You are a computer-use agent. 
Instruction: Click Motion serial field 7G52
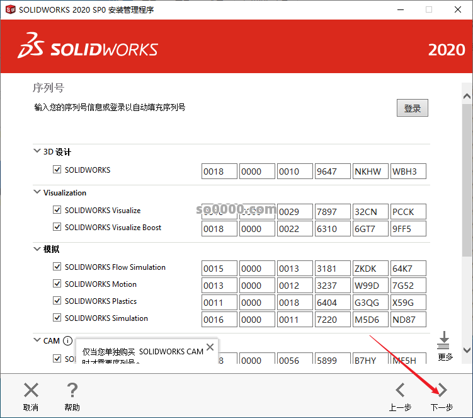pos(409,286)
